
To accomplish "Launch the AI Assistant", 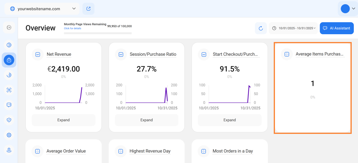I will pyautogui.click(x=336, y=28).
